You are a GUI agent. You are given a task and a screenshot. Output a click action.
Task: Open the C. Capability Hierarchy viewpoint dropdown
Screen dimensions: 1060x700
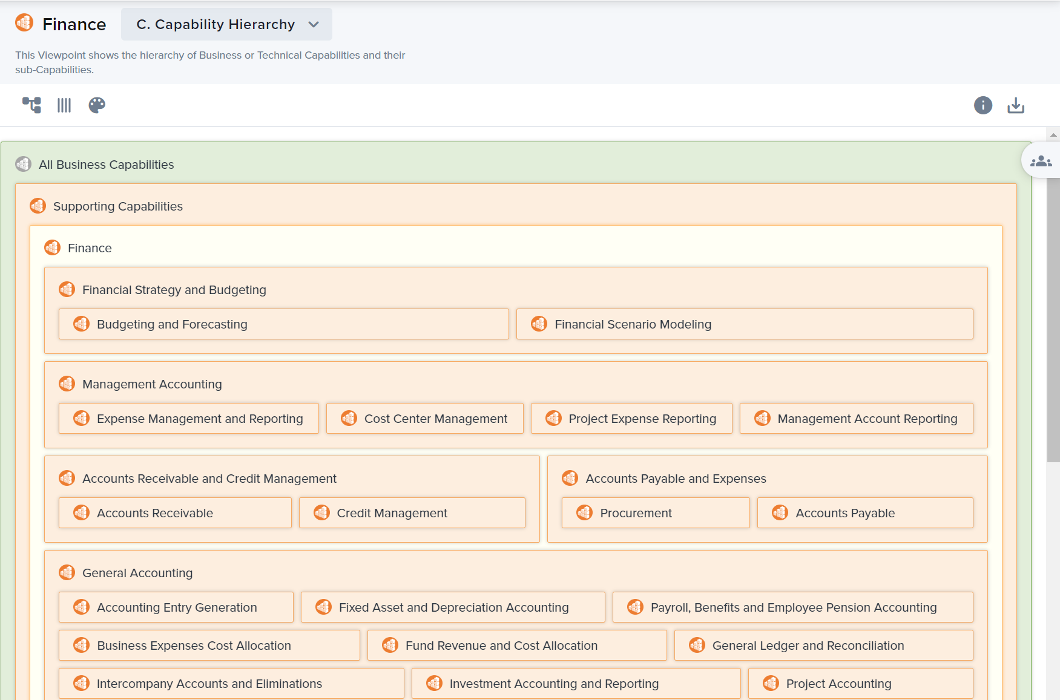coord(226,24)
